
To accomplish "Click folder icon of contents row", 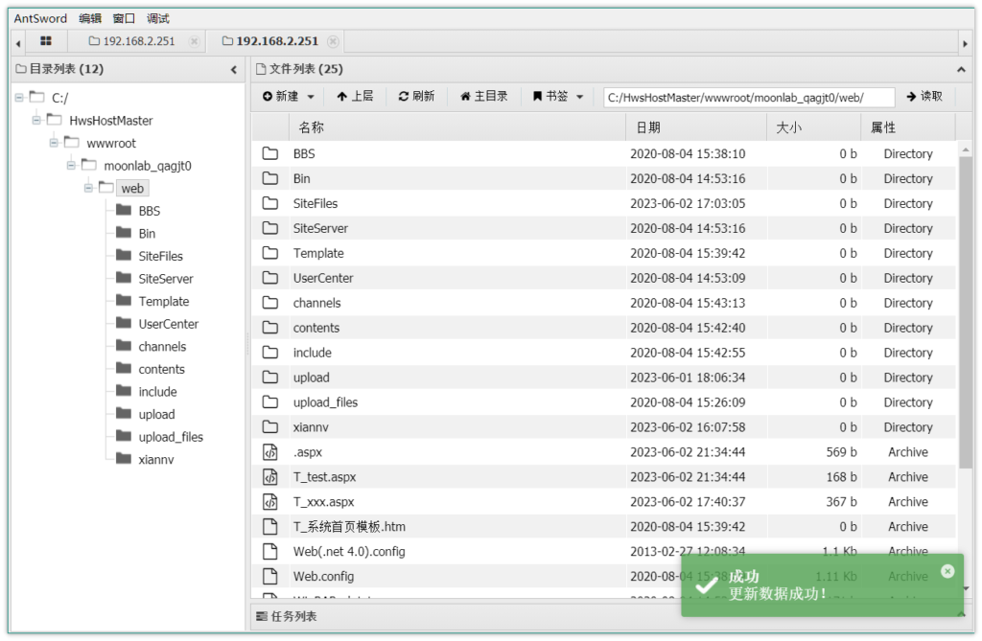I will (x=269, y=328).
